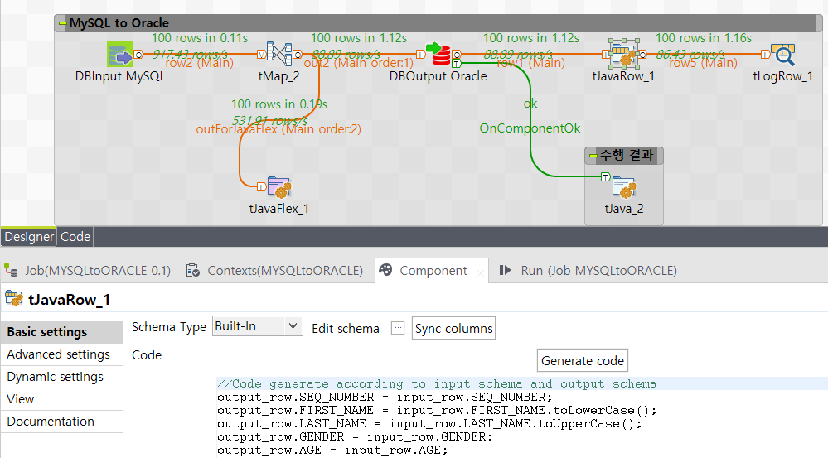Click the tJavaFlex_1 name label
This screenshot has width=828, height=458.
click(x=278, y=209)
